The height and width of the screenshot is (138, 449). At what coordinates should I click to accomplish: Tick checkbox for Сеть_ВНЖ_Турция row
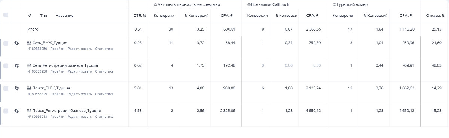[6, 43]
